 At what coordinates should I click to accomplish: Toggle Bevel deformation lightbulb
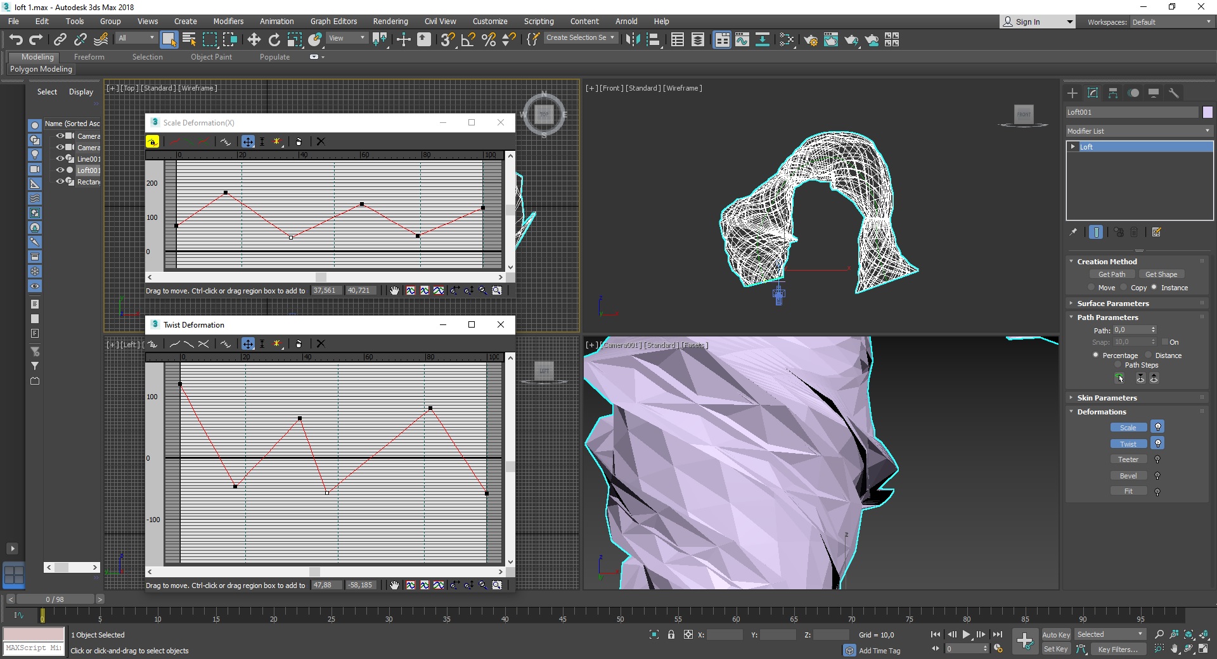[x=1157, y=475]
